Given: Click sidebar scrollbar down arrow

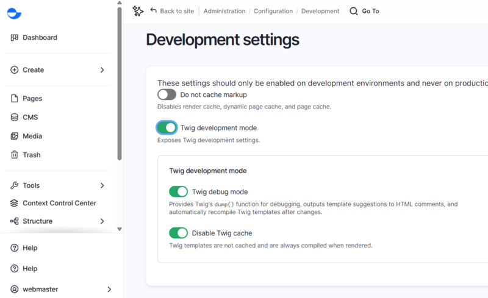Looking at the screenshot, I should [120, 229].
